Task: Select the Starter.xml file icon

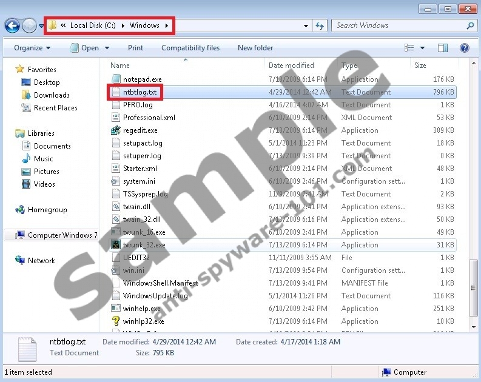Action: pos(116,169)
